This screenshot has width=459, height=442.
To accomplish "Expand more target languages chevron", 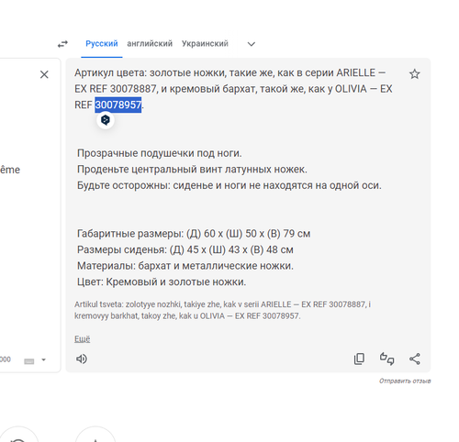I will point(252,44).
